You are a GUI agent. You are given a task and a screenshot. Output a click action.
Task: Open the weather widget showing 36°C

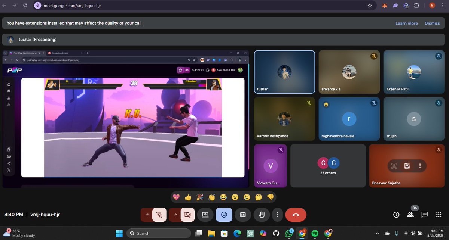[x=19, y=233]
